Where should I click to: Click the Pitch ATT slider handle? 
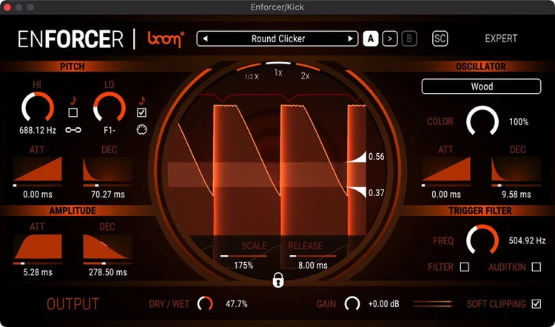[15, 185]
